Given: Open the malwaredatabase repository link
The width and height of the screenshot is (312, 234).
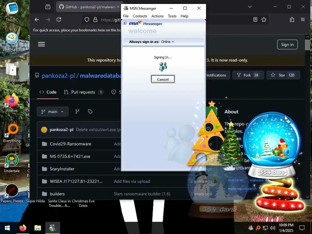Looking at the screenshot, I should coord(101,76).
